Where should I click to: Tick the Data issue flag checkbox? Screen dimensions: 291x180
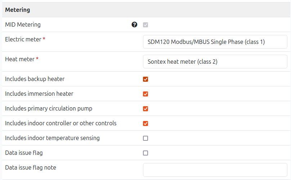point(145,153)
